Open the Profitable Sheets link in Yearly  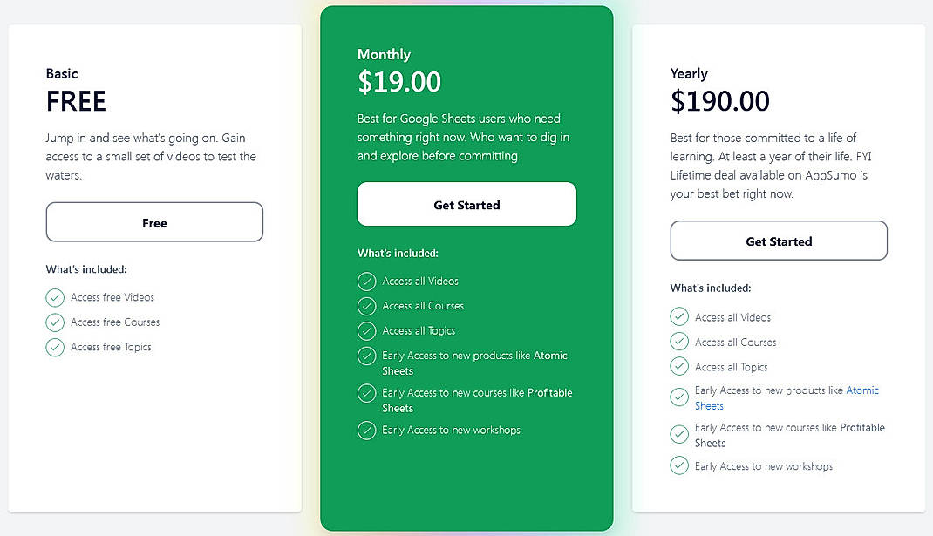tap(862, 427)
